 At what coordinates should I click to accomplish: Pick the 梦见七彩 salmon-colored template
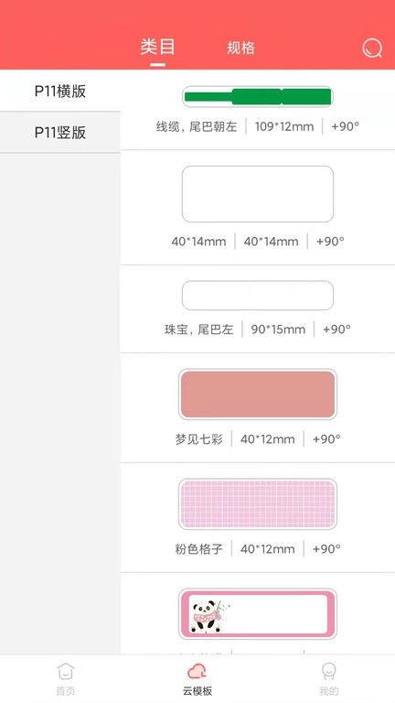coord(258,395)
